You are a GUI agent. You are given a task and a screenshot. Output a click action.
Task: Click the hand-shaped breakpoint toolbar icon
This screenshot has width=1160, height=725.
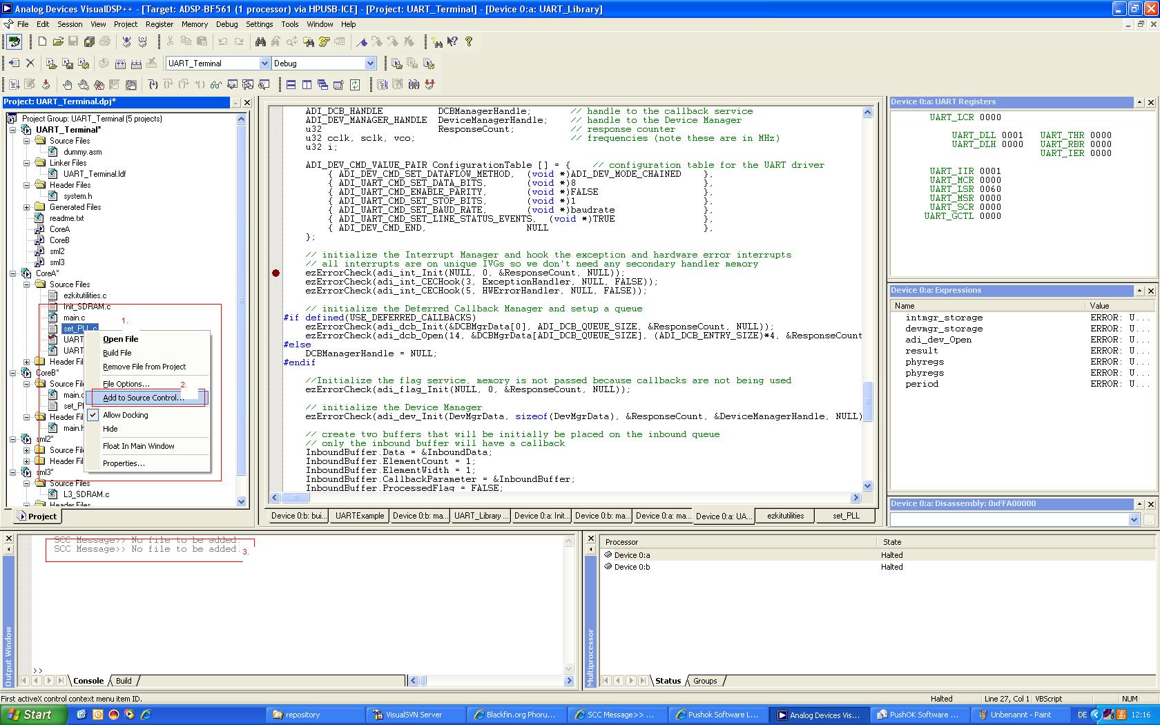(x=67, y=85)
